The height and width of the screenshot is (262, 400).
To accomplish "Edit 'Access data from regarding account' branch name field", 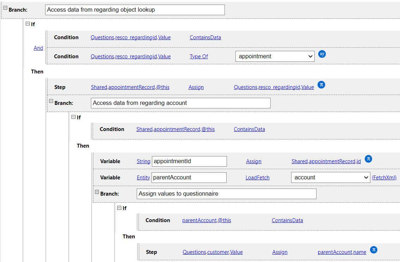I will [x=180, y=103].
